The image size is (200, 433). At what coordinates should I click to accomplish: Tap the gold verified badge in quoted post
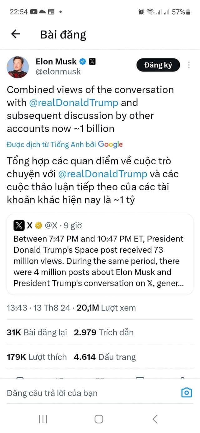point(39,225)
